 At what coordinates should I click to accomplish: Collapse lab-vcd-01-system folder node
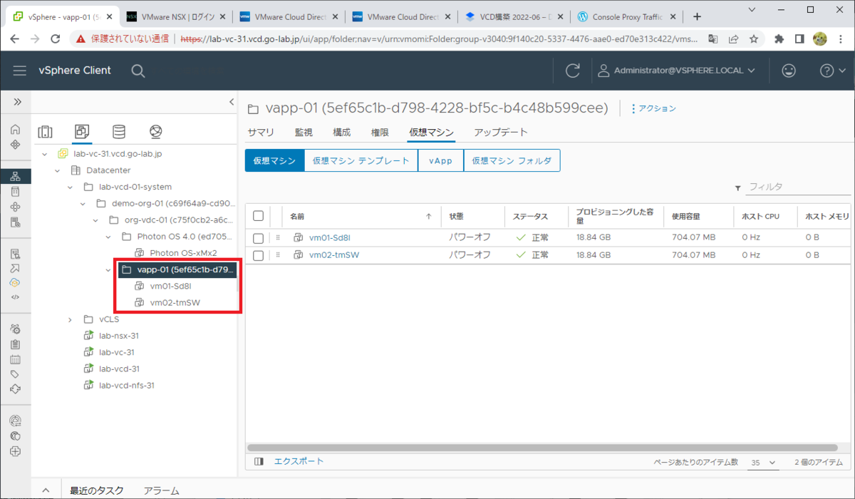70,187
